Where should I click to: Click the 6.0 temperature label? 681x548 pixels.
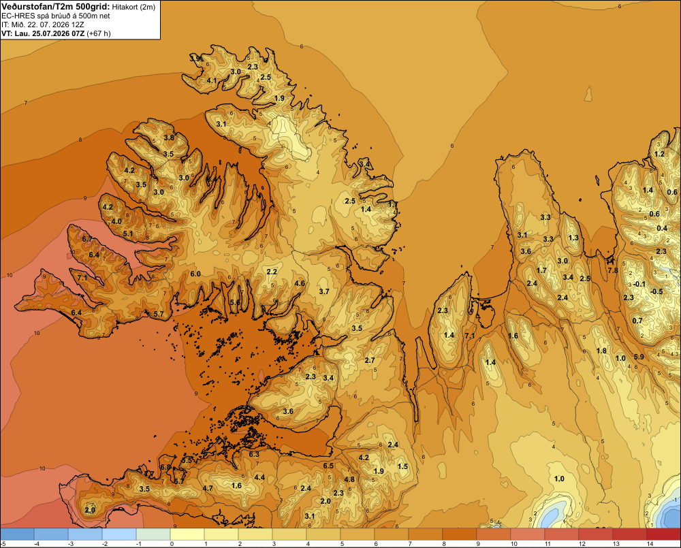pos(195,274)
